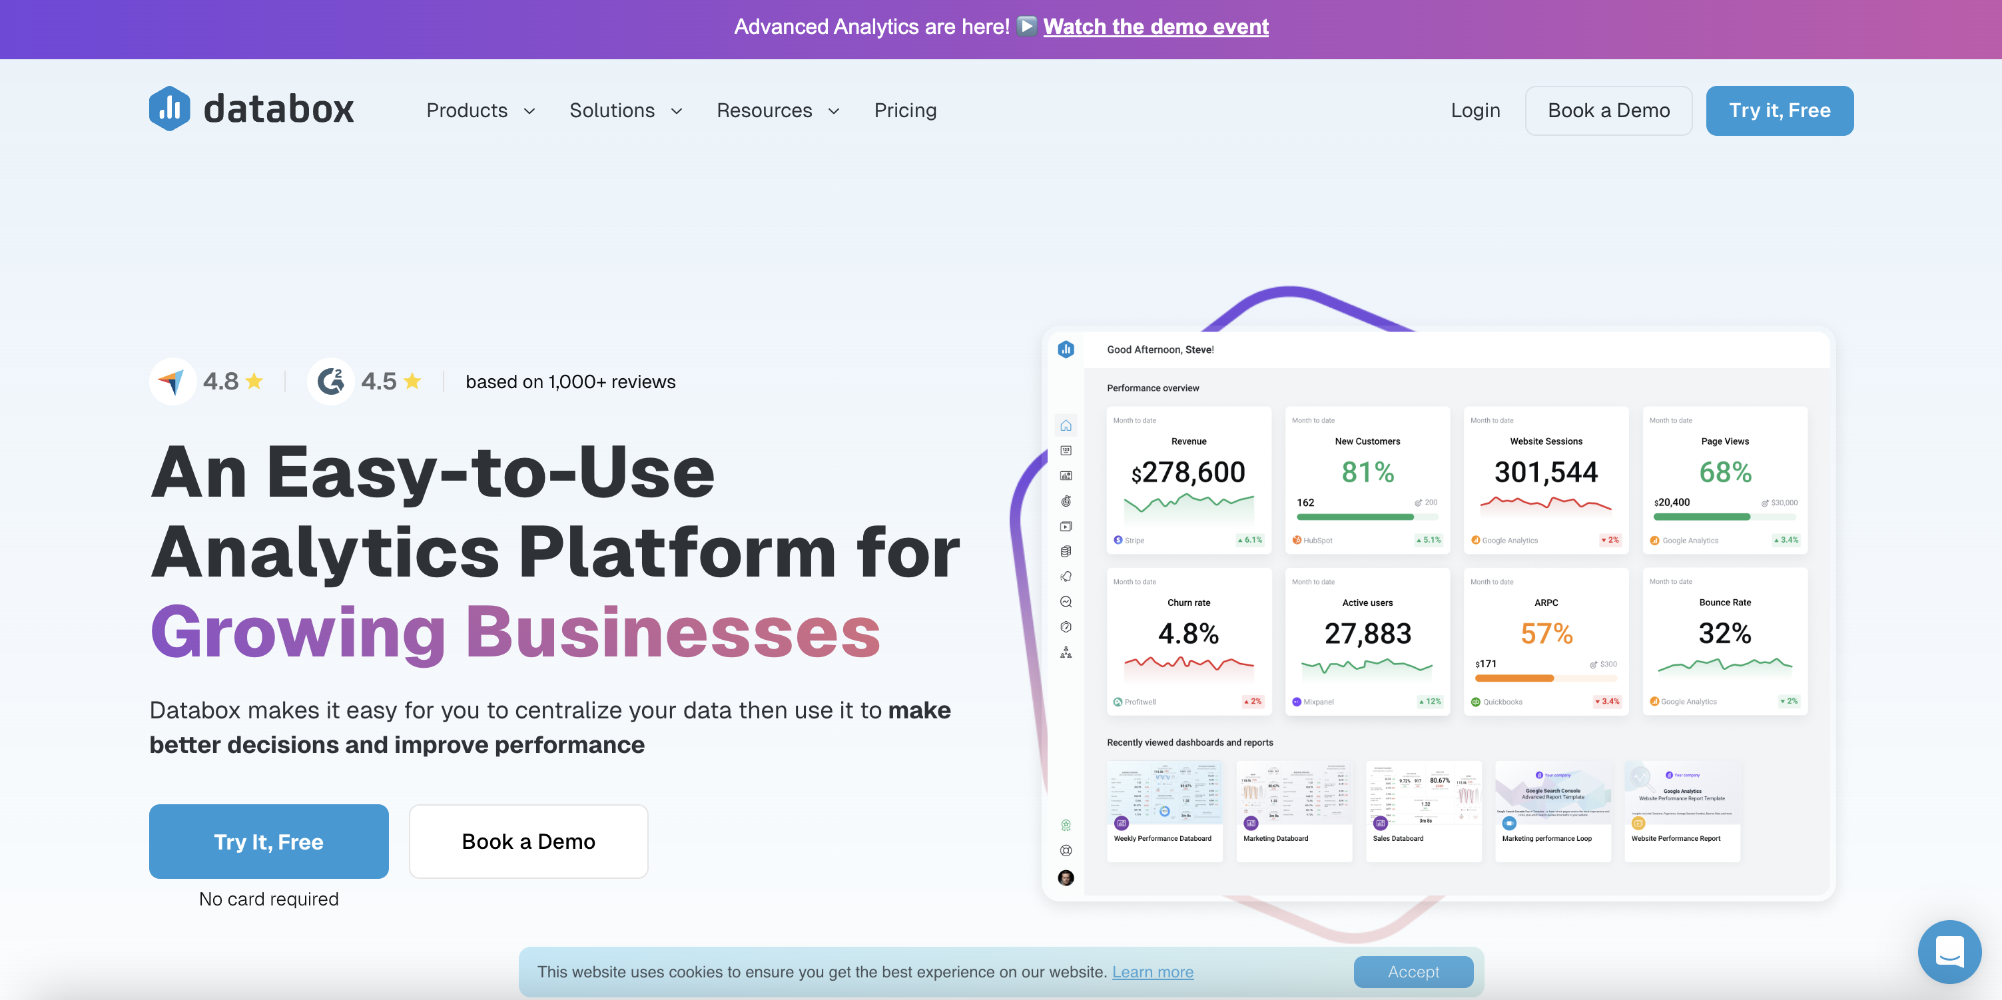Click the Databox hexagon logo icon

169,109
